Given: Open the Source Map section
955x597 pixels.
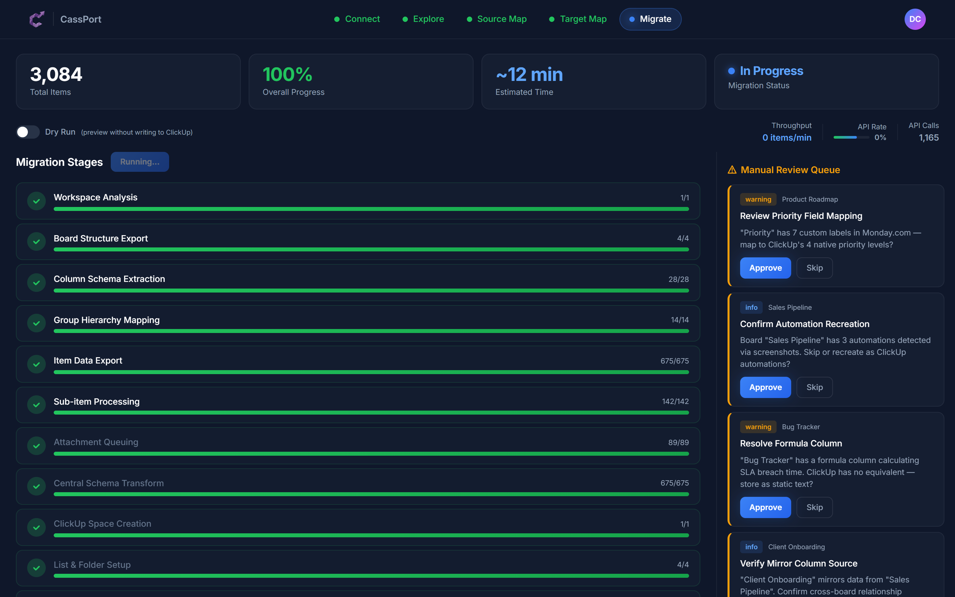Looking at the screenshot, I should point(502,19).
